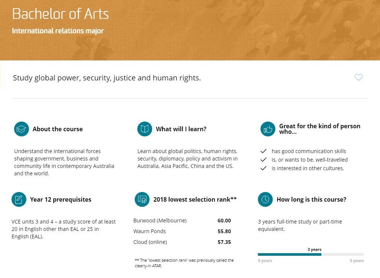This screenshot has height=278, width=380.
Task: Click the certificate icon for selection rank
Action: tap(142, 199)
